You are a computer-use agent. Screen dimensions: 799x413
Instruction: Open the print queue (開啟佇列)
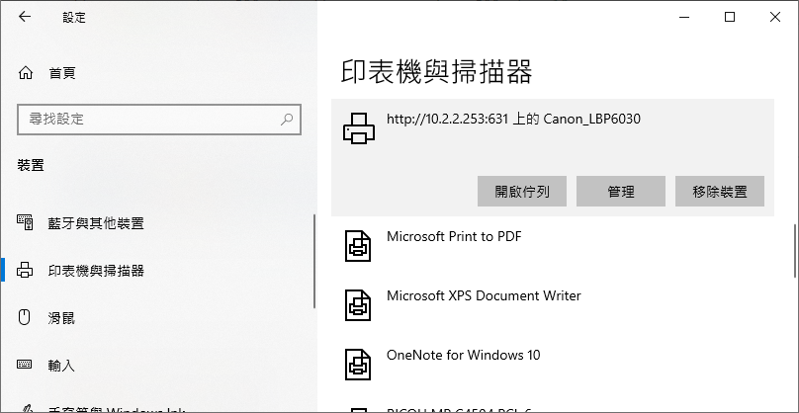522,192
